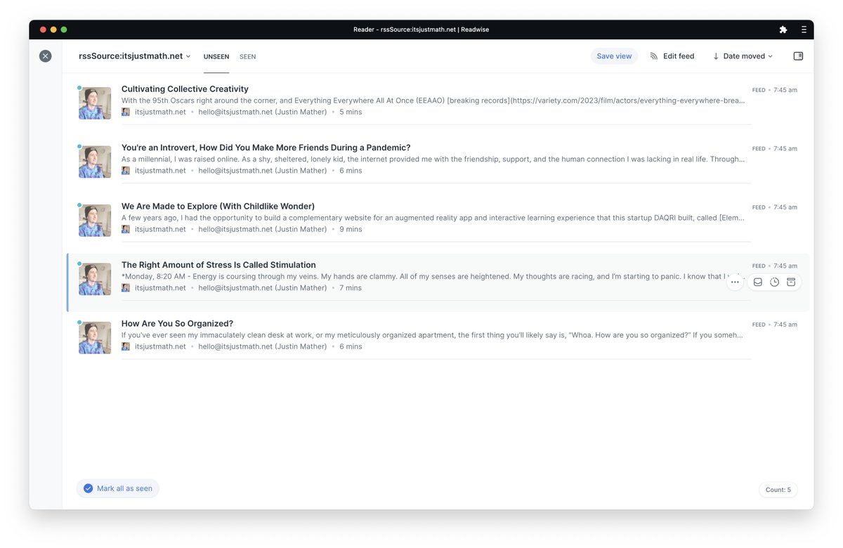Screen dimensions: 843x548
Task: Close the feed view with X icon
Action: click(46, 56)
